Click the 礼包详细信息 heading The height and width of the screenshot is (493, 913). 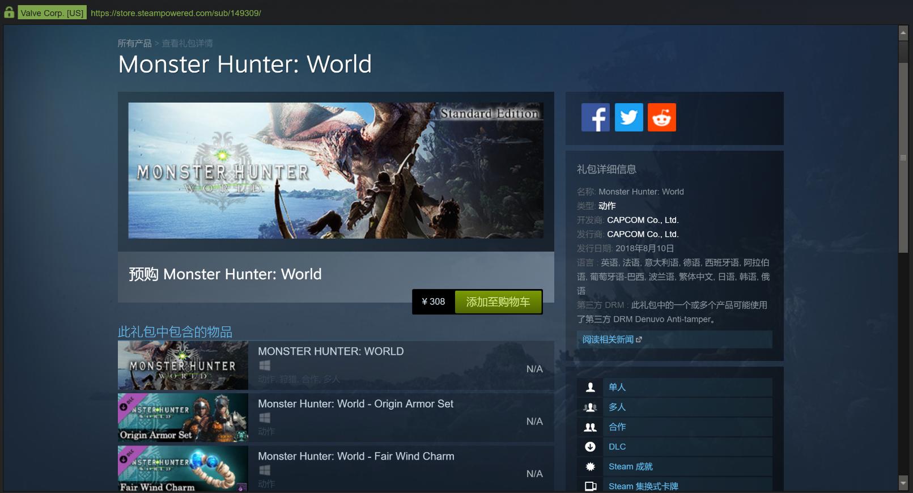606,169
